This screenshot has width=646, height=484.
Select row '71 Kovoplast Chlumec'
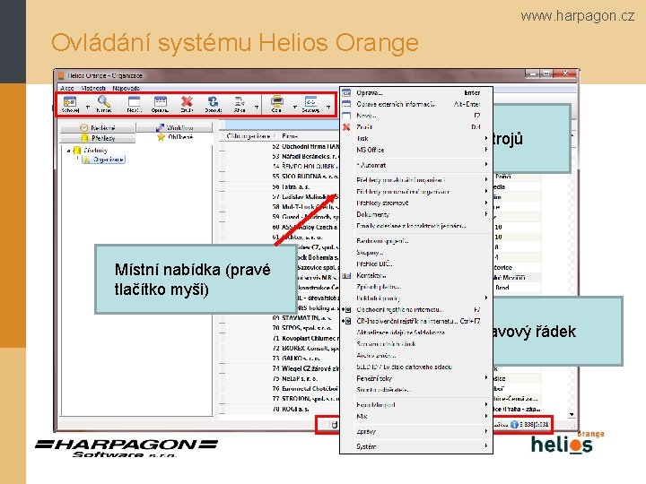[x=283, y=338]
